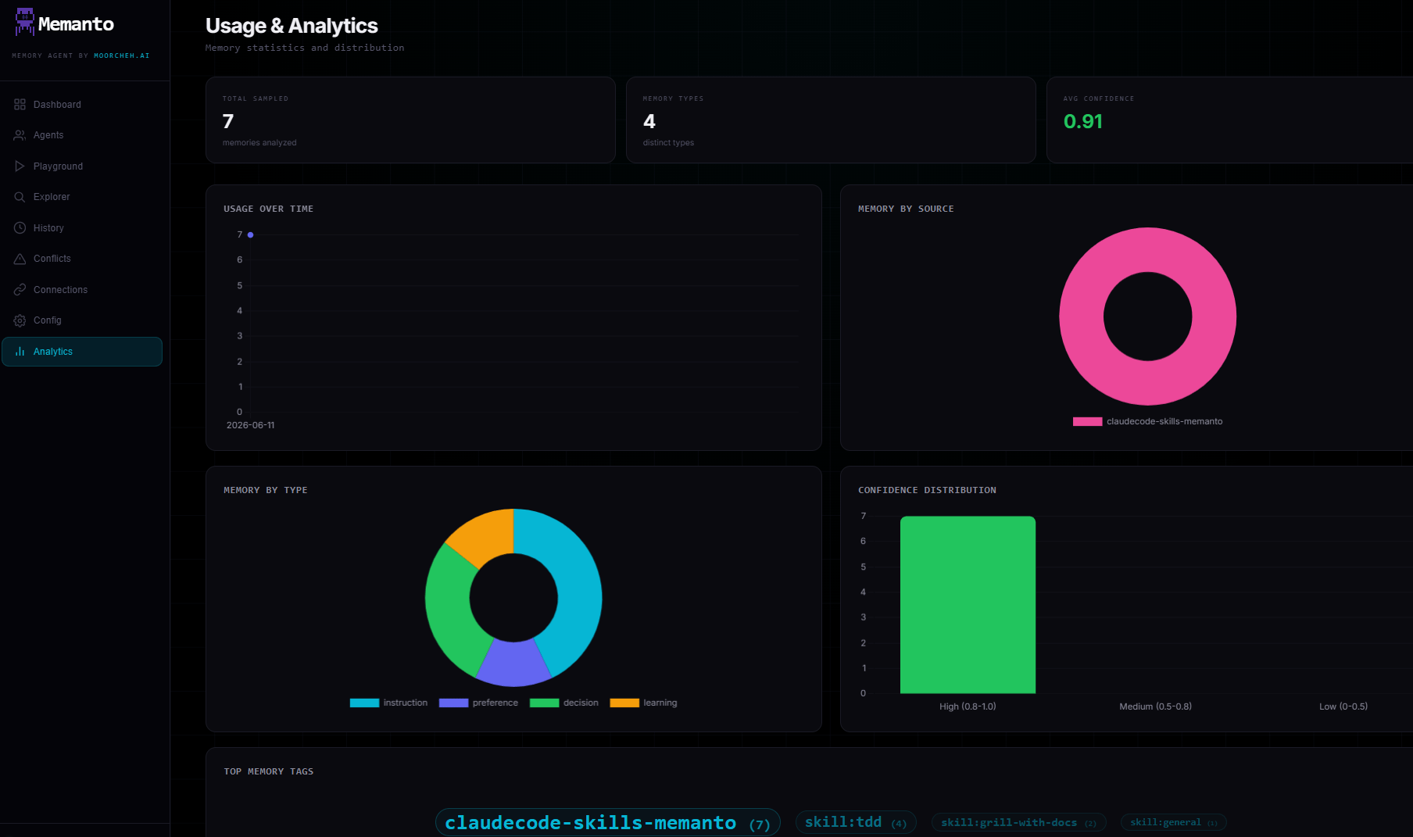Click the Low (0-0.5) axis label
This screenshot has height=837, width=1413.
(1343, 706)
